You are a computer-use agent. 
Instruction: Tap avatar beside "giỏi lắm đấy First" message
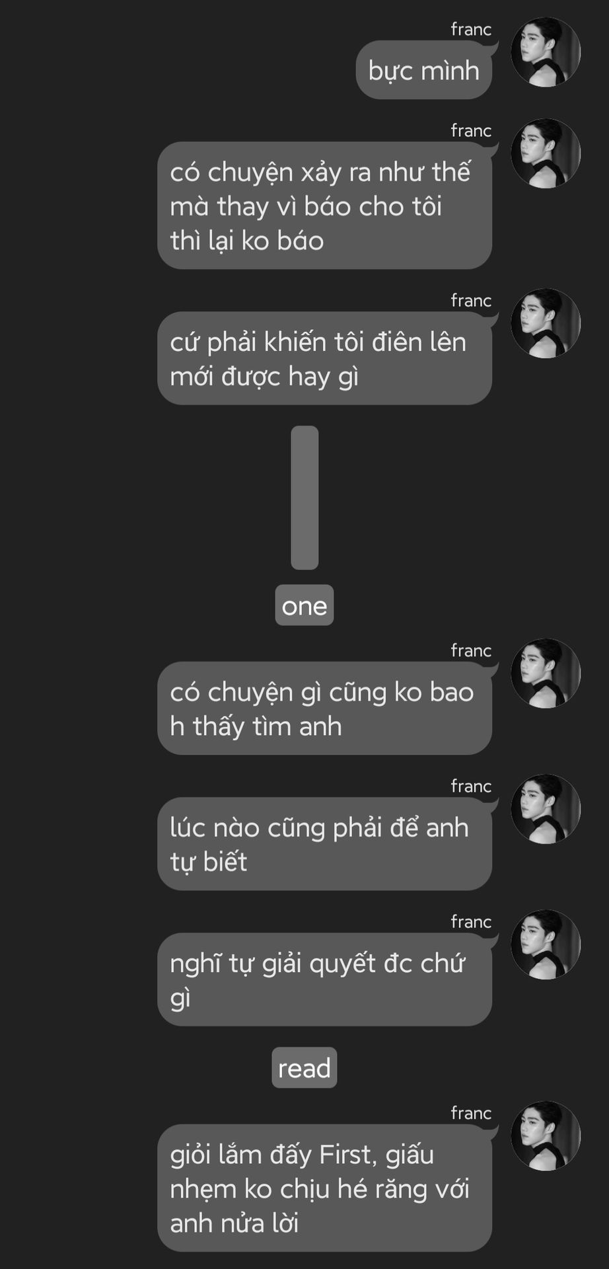click(546, 1136)
